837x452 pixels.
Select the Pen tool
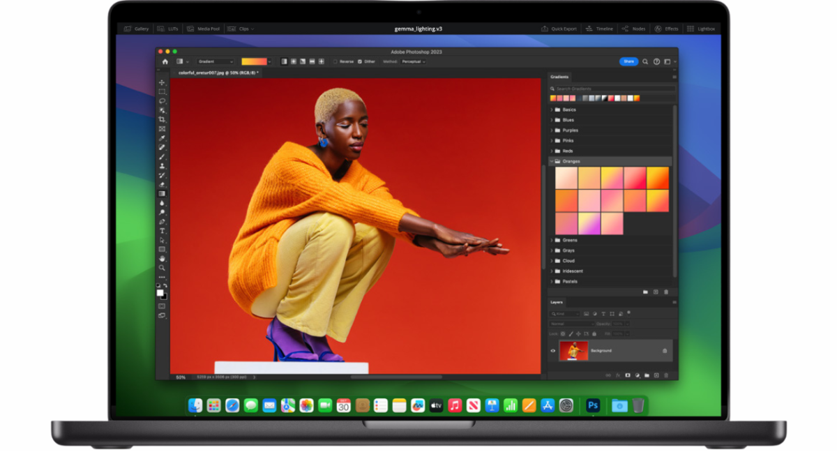click(162, 222)
